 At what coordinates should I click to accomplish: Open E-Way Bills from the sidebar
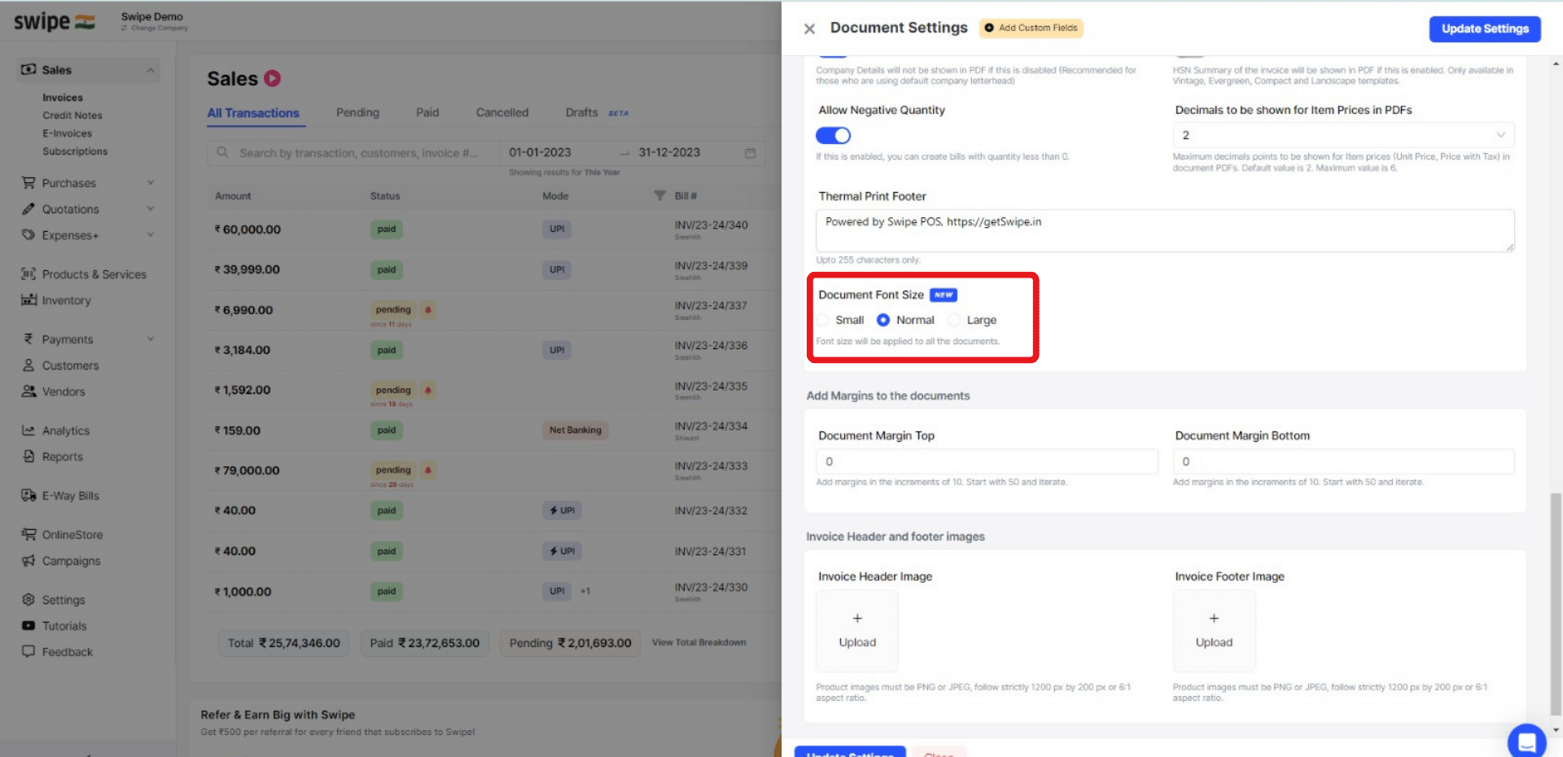point(70,496)
